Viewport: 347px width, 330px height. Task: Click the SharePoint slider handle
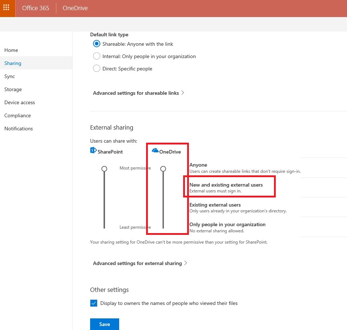tap(104, 169)
